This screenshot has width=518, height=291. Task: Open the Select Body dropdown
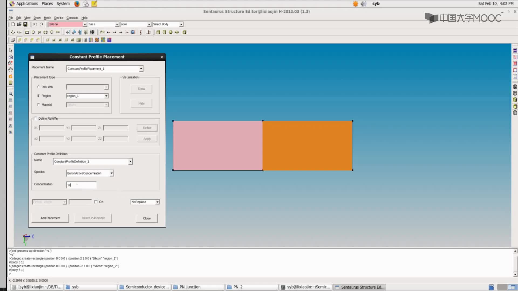[181, 24]
